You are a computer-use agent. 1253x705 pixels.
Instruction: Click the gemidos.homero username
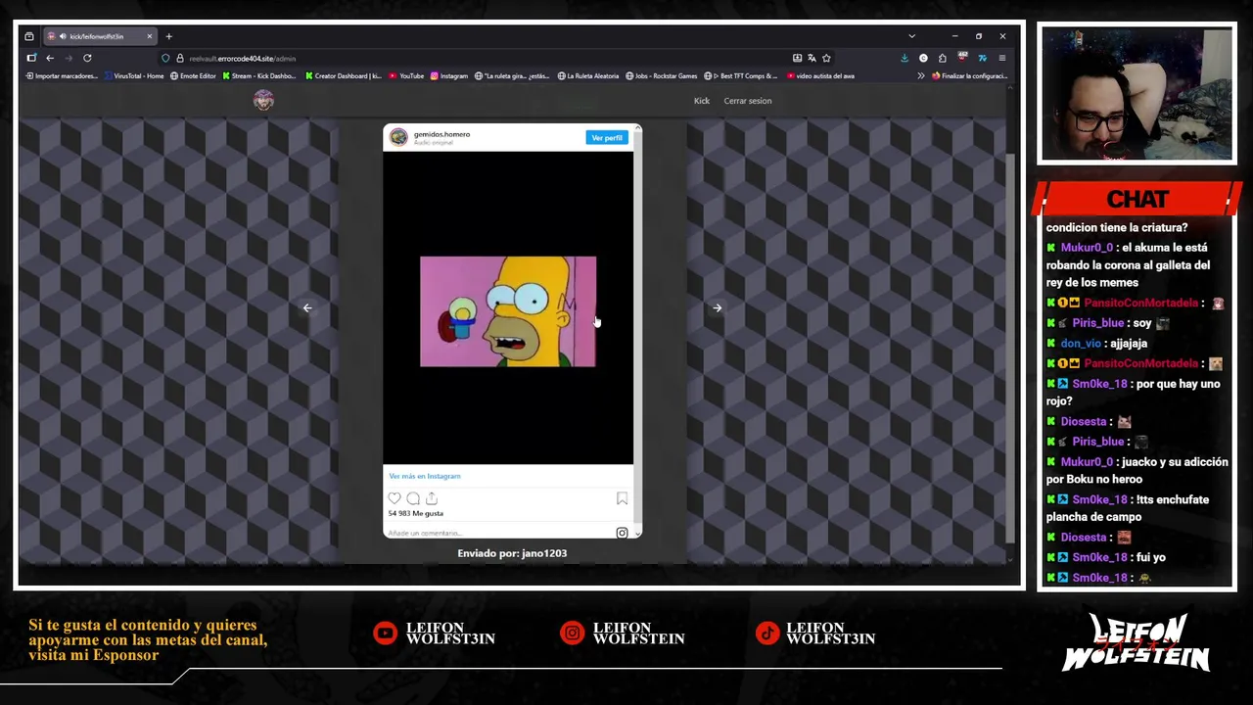pyautogui.click(x=441, y=134)
